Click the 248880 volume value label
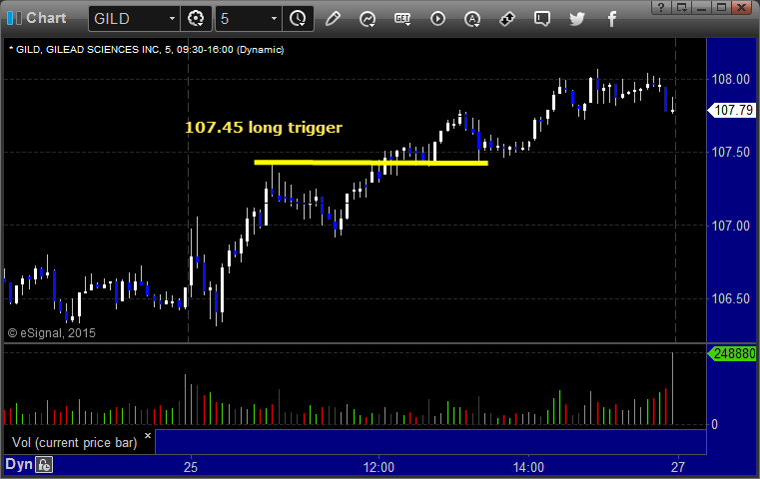The width and height of the screenshot is (760, 479). pyautogui.click(x=733, y=353)
